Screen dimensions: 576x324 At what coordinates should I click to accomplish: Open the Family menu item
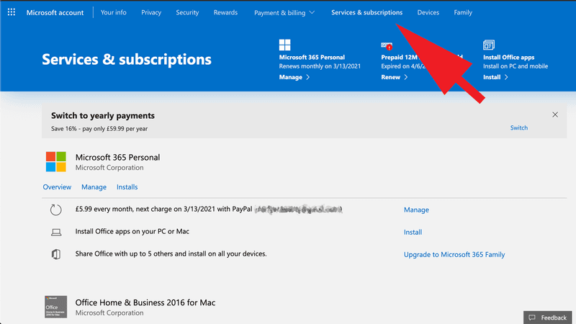coord(463,12)
